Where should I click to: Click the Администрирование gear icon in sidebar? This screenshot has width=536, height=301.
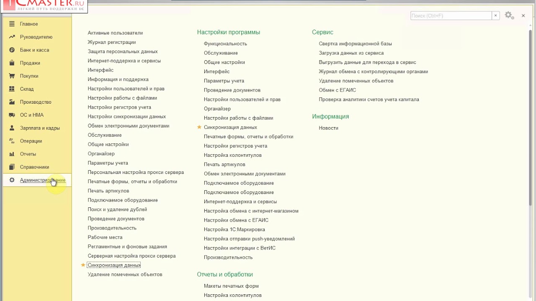click(x=12, y=180)
